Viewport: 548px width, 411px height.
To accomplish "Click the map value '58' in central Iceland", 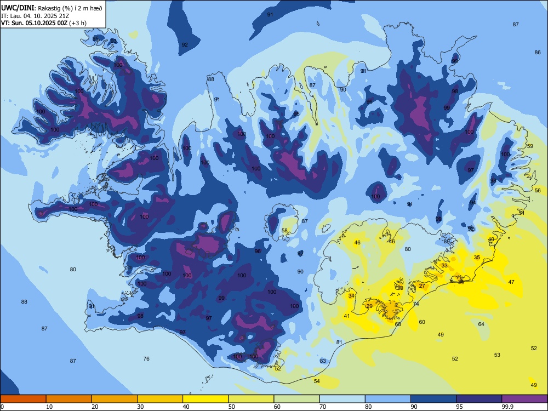I will 284,231.
